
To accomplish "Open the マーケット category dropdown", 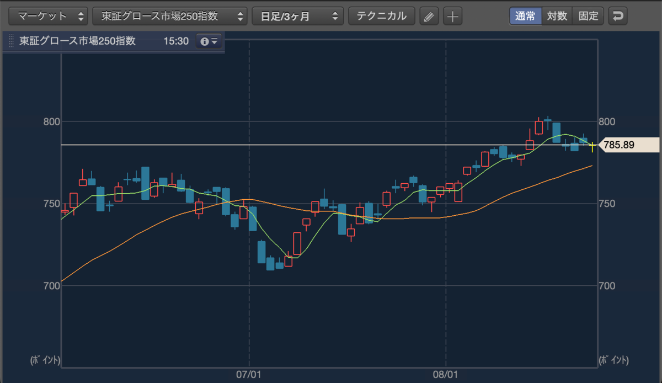I will pos(49,16).
